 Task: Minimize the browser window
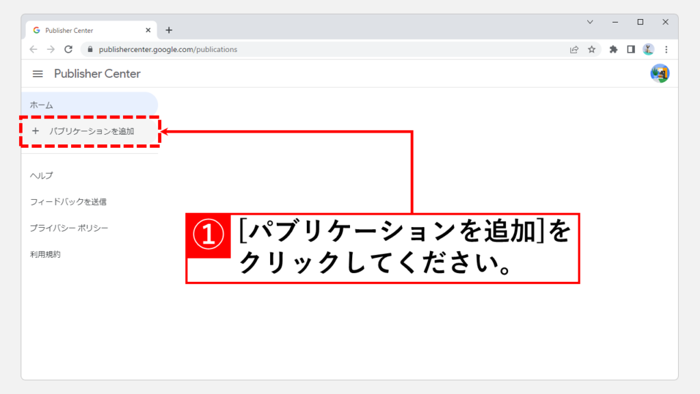coord(615,22)
